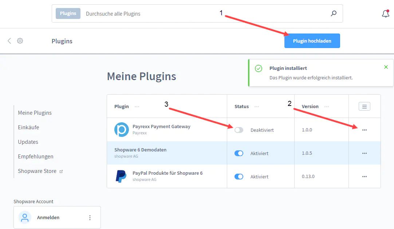Open the grid column settings list icon

[365, 106]
